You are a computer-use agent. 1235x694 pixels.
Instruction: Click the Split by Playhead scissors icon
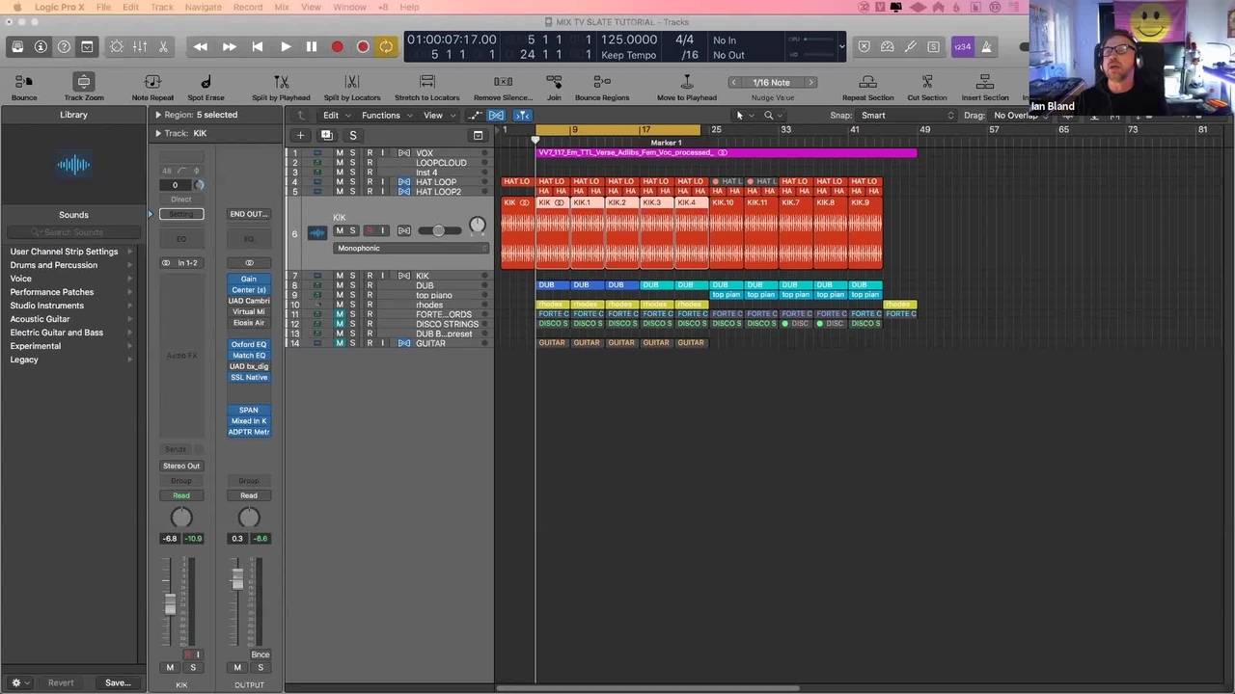coord(281,83)
